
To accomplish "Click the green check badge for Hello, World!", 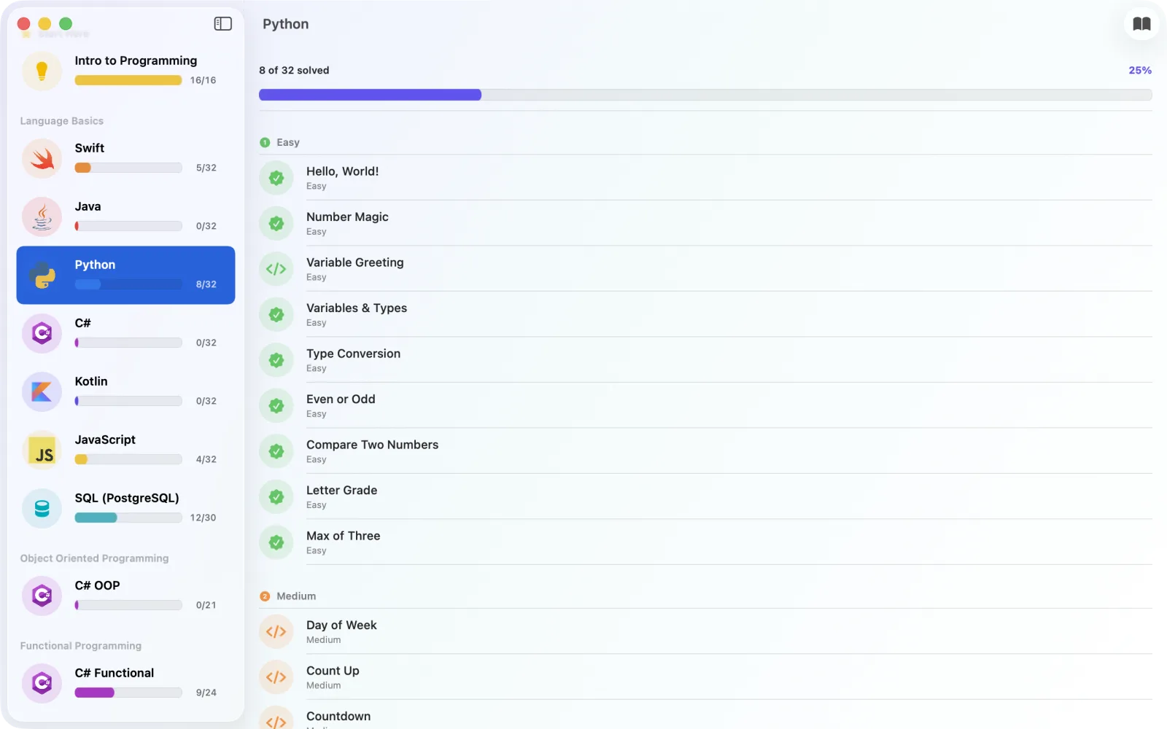I will pyautogui.click(x=276, y=178).
